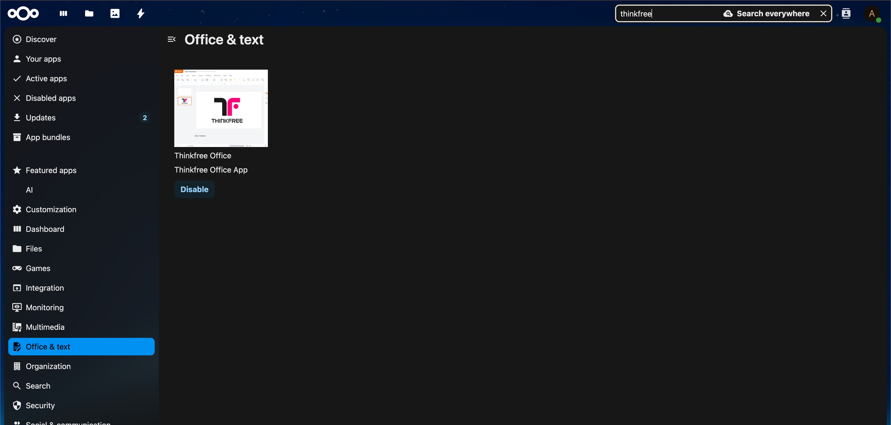Open Thinkfree Office screenshot thumbnail

click(221, 108)
